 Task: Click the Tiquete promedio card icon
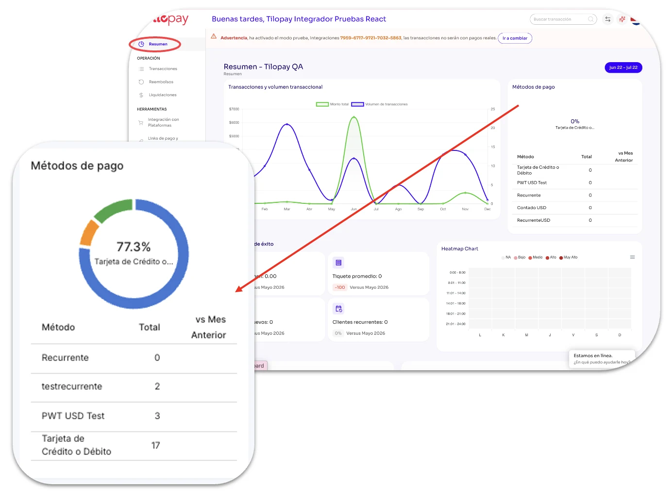[338, 263]
